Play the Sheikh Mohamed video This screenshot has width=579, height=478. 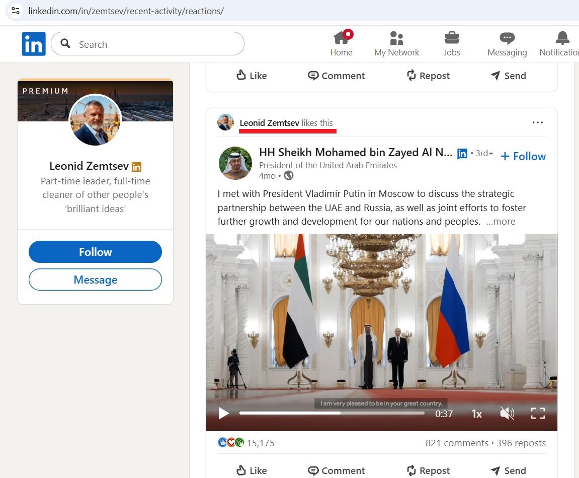pyautogui.click(x=223, y=413)
